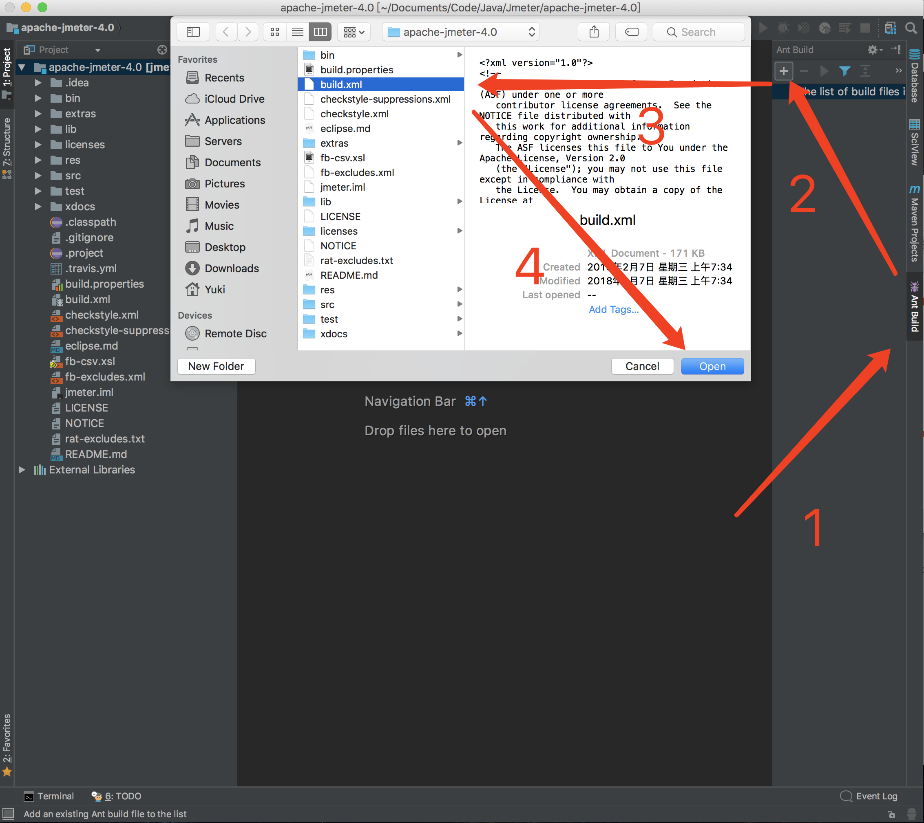Image resolution: width=924 pixels, height=823 pixels.
Task: Click Add Tags link in preview
Action: pos(614,309)
